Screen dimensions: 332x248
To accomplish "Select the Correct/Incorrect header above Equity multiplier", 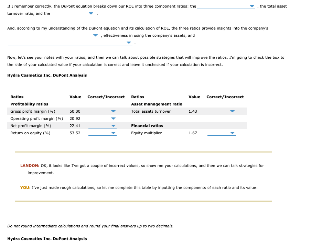I will point(225,97).
